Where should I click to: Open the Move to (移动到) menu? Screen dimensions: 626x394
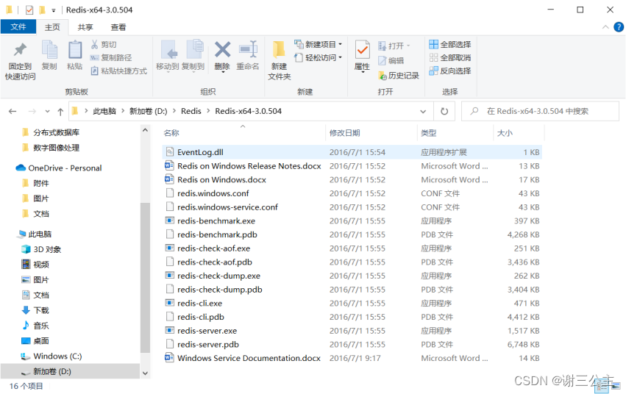[167, 56]
